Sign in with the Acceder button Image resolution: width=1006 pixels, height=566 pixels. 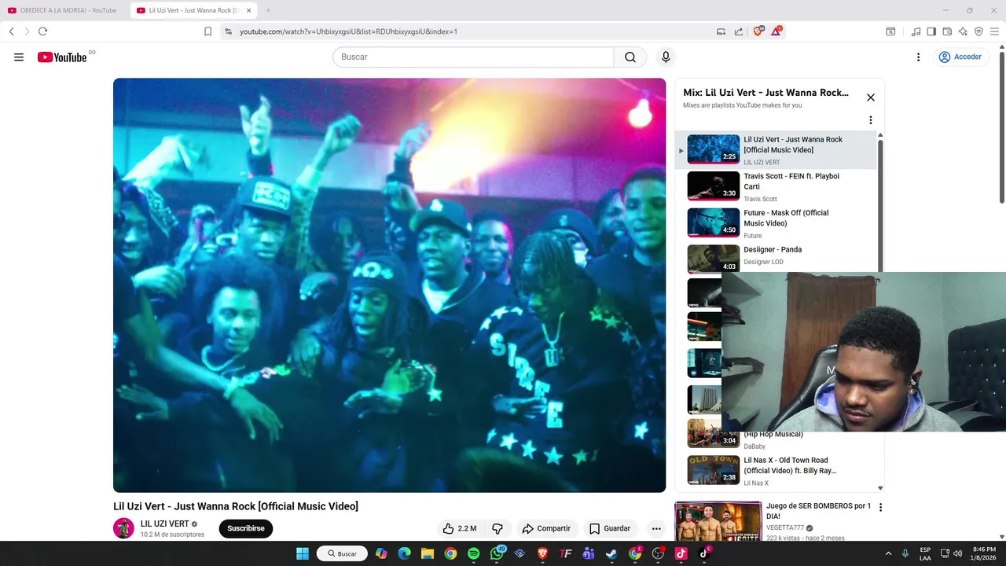coord(960,57)
